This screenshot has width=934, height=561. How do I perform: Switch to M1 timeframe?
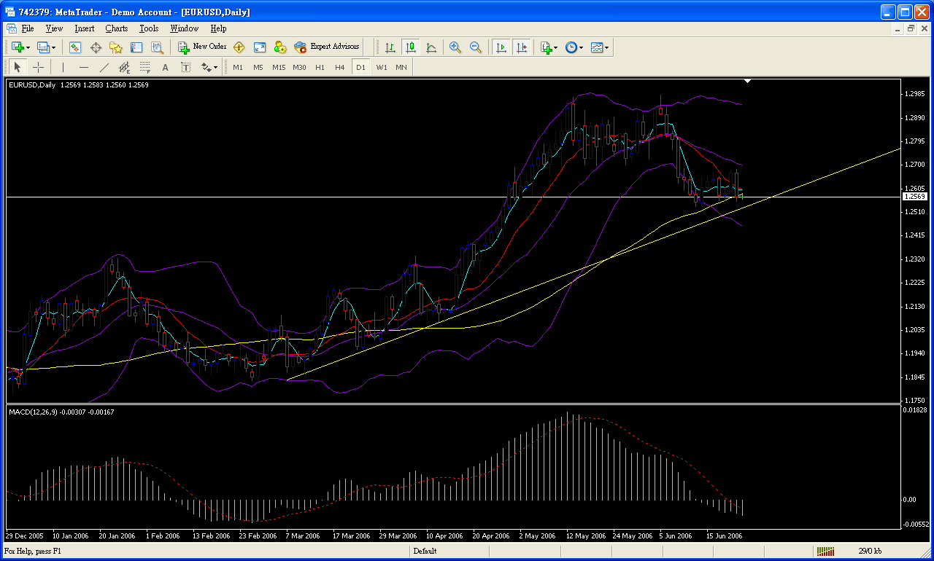pos(238,67)
